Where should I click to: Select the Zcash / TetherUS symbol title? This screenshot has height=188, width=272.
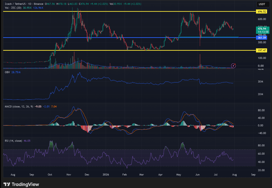15,4
